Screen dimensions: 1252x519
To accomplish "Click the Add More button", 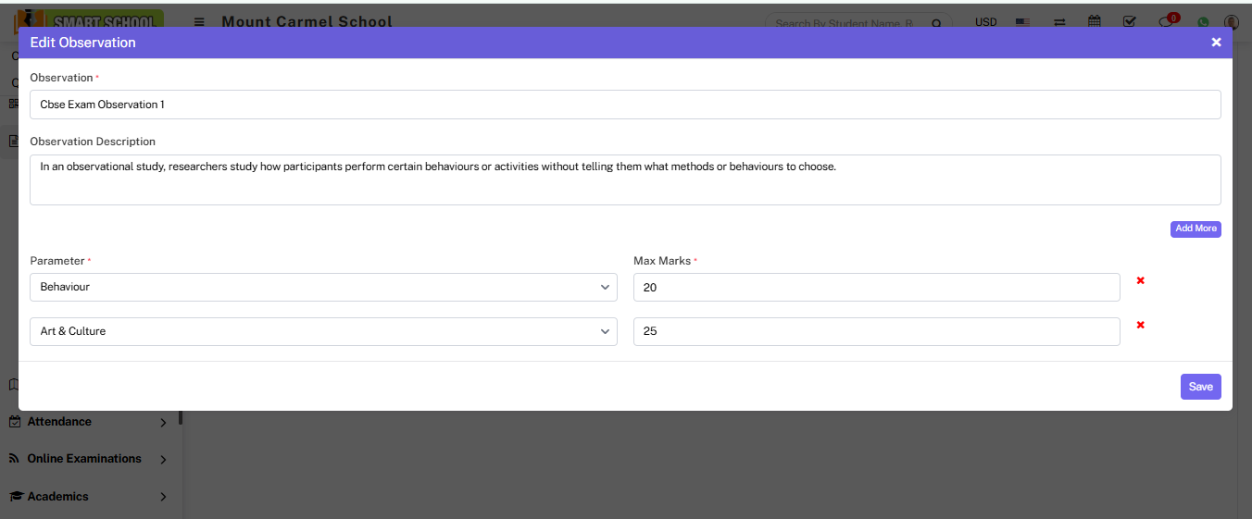I will pyautogui.click(x=1196, y=229).
